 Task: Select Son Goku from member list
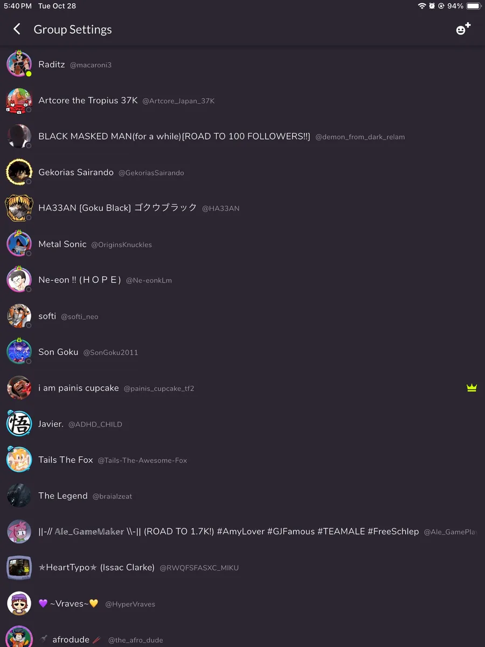tap(242, 352)
